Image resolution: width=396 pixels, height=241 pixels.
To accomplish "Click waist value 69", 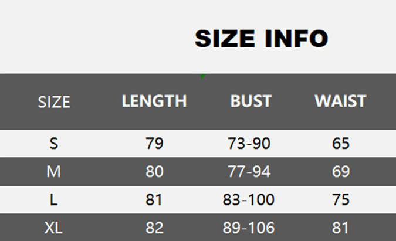I will point(340,172).
